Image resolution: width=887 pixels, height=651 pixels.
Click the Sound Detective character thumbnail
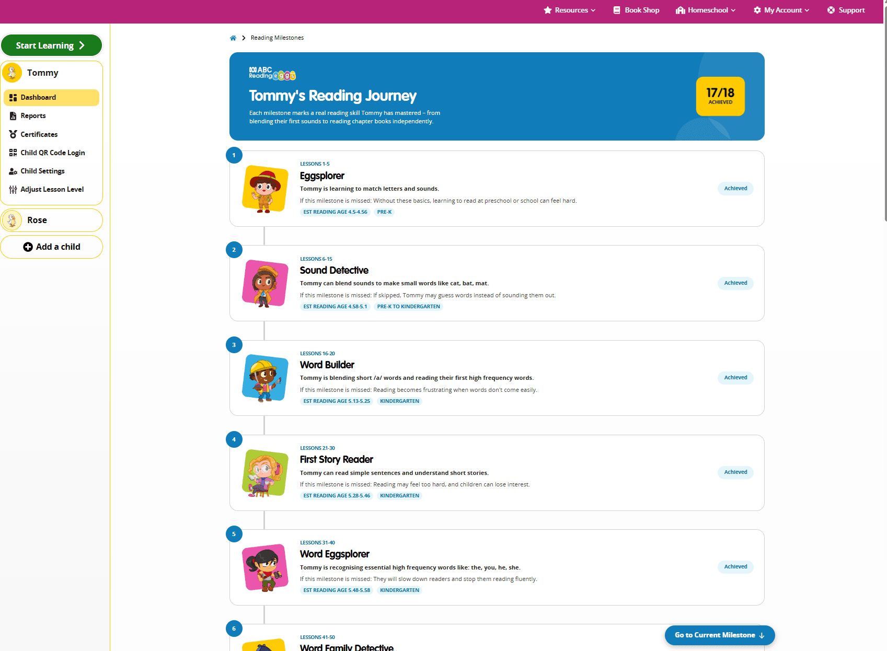coord(266,283)
